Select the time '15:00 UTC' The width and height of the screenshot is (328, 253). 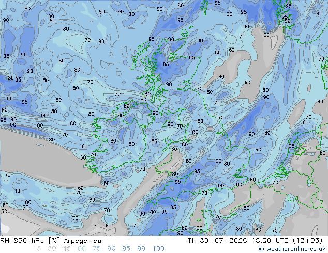[270, 241]
